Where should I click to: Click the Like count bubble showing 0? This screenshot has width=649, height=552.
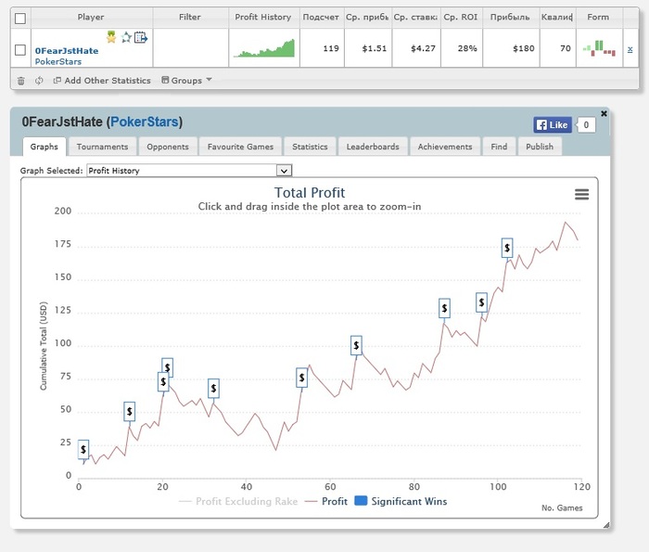coord(586,124)
